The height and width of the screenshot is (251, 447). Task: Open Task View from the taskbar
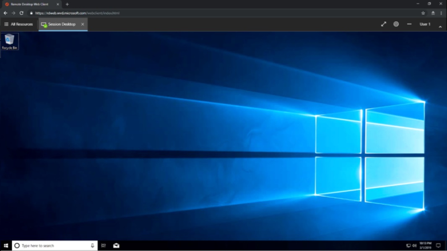[x=104, y=246]
